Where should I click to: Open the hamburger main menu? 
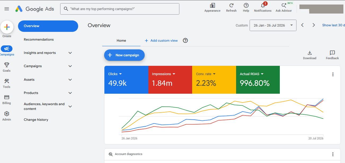point(7,9)
